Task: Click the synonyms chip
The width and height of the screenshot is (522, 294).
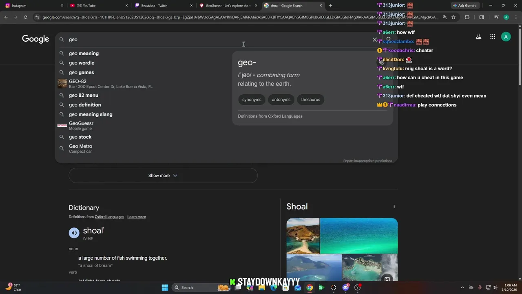Action: click(252, 100)
